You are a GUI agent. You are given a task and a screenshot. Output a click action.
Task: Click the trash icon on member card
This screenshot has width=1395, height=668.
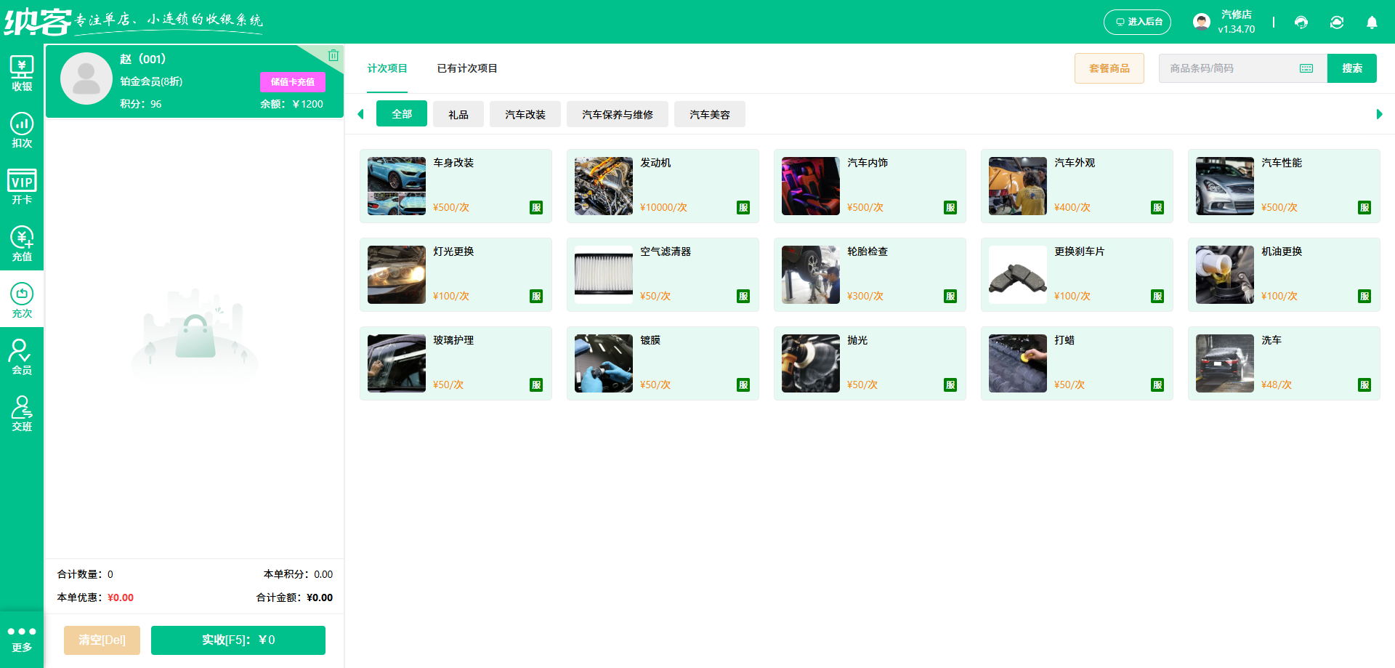[333, 55]
